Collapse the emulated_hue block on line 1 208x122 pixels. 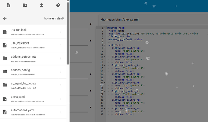point(105,28)
